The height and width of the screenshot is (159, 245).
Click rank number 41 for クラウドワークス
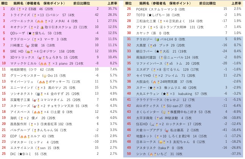pyautogui.click(x=129, y=100)
